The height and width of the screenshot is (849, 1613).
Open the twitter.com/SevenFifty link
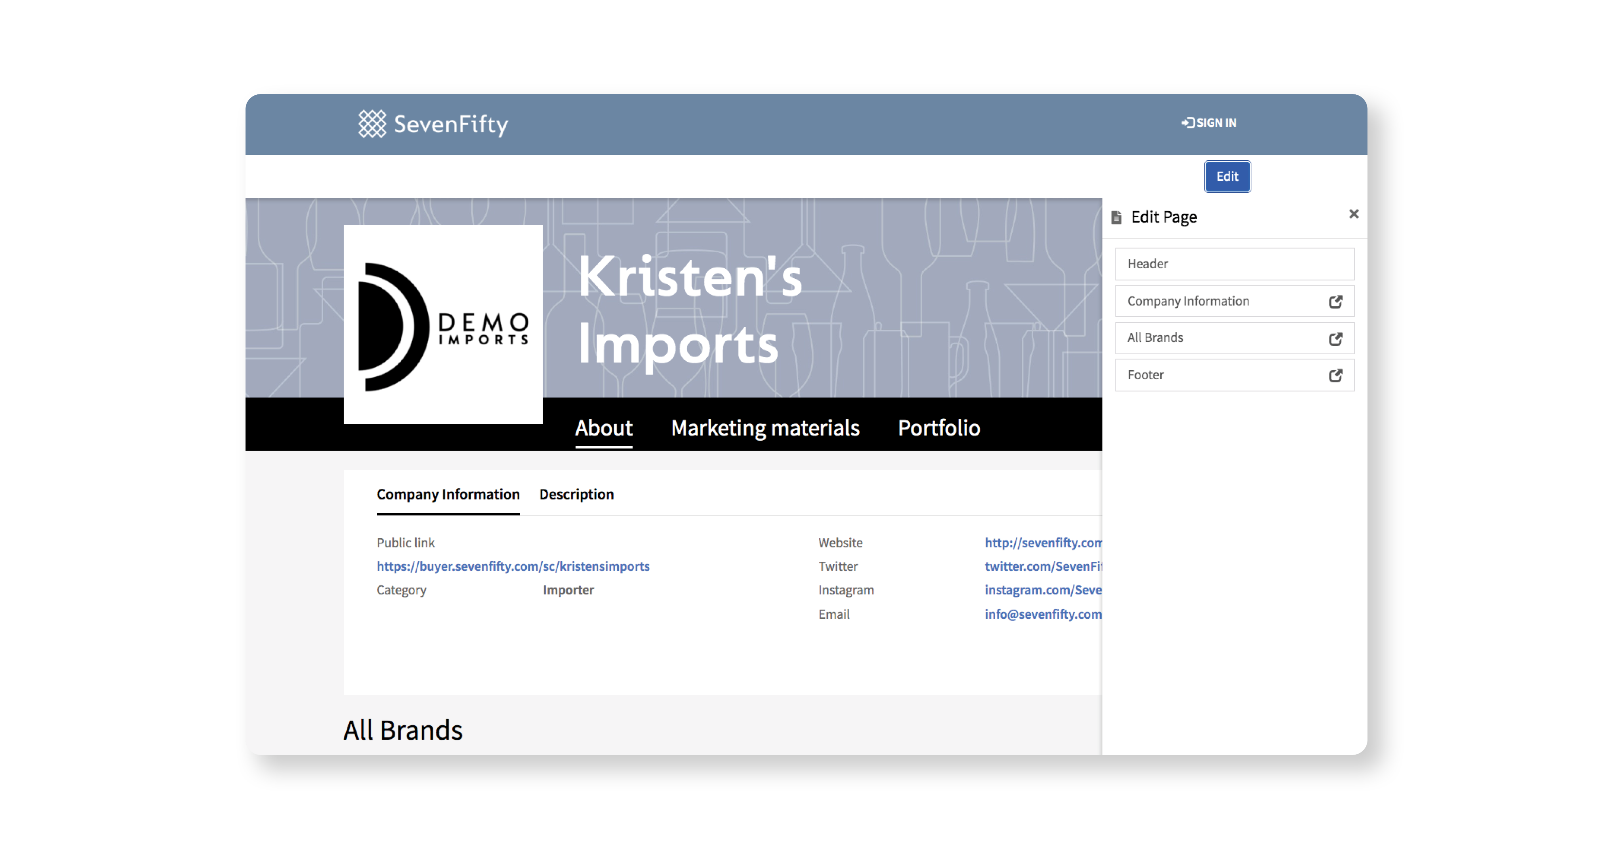point(1043,566)
